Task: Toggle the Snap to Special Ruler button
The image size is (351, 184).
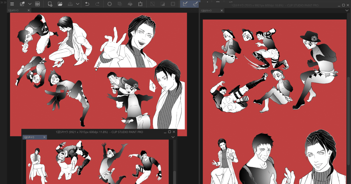Action: 195,4
